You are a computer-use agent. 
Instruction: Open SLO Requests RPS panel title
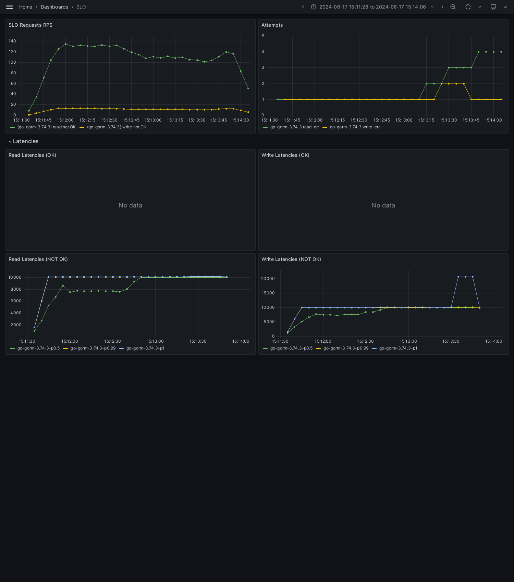(30, 25)
